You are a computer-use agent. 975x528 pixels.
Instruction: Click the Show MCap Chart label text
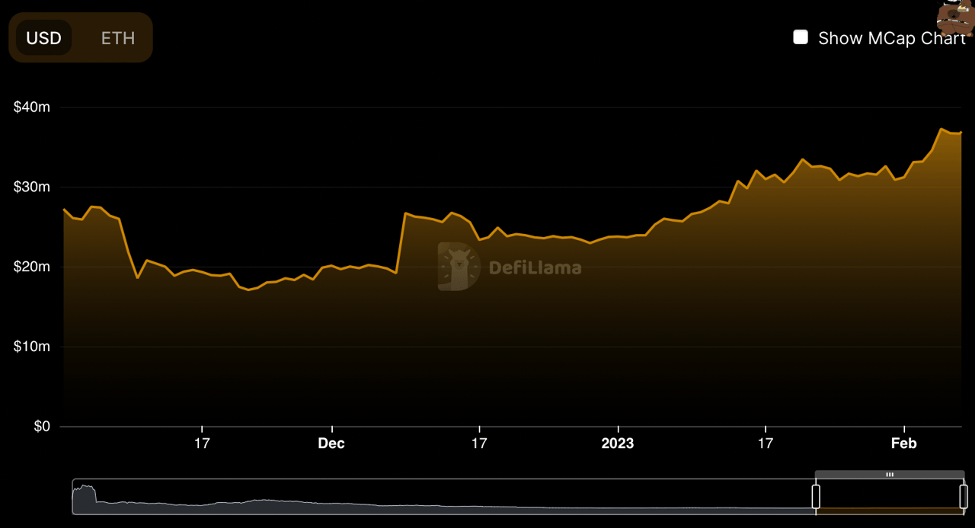tap(892, 38)
